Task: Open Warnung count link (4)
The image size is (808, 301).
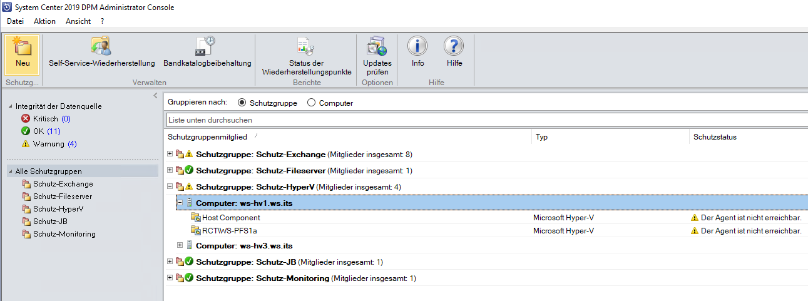Action: pyautogui.click(x=72, y=143)
